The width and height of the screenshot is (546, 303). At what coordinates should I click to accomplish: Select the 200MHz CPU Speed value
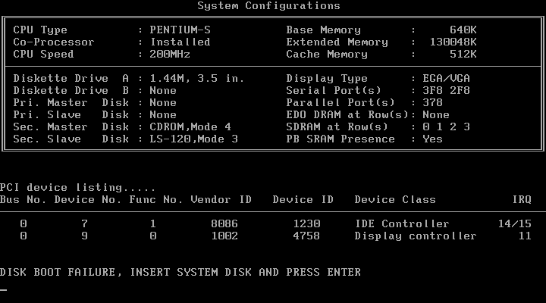click(170, 55)
